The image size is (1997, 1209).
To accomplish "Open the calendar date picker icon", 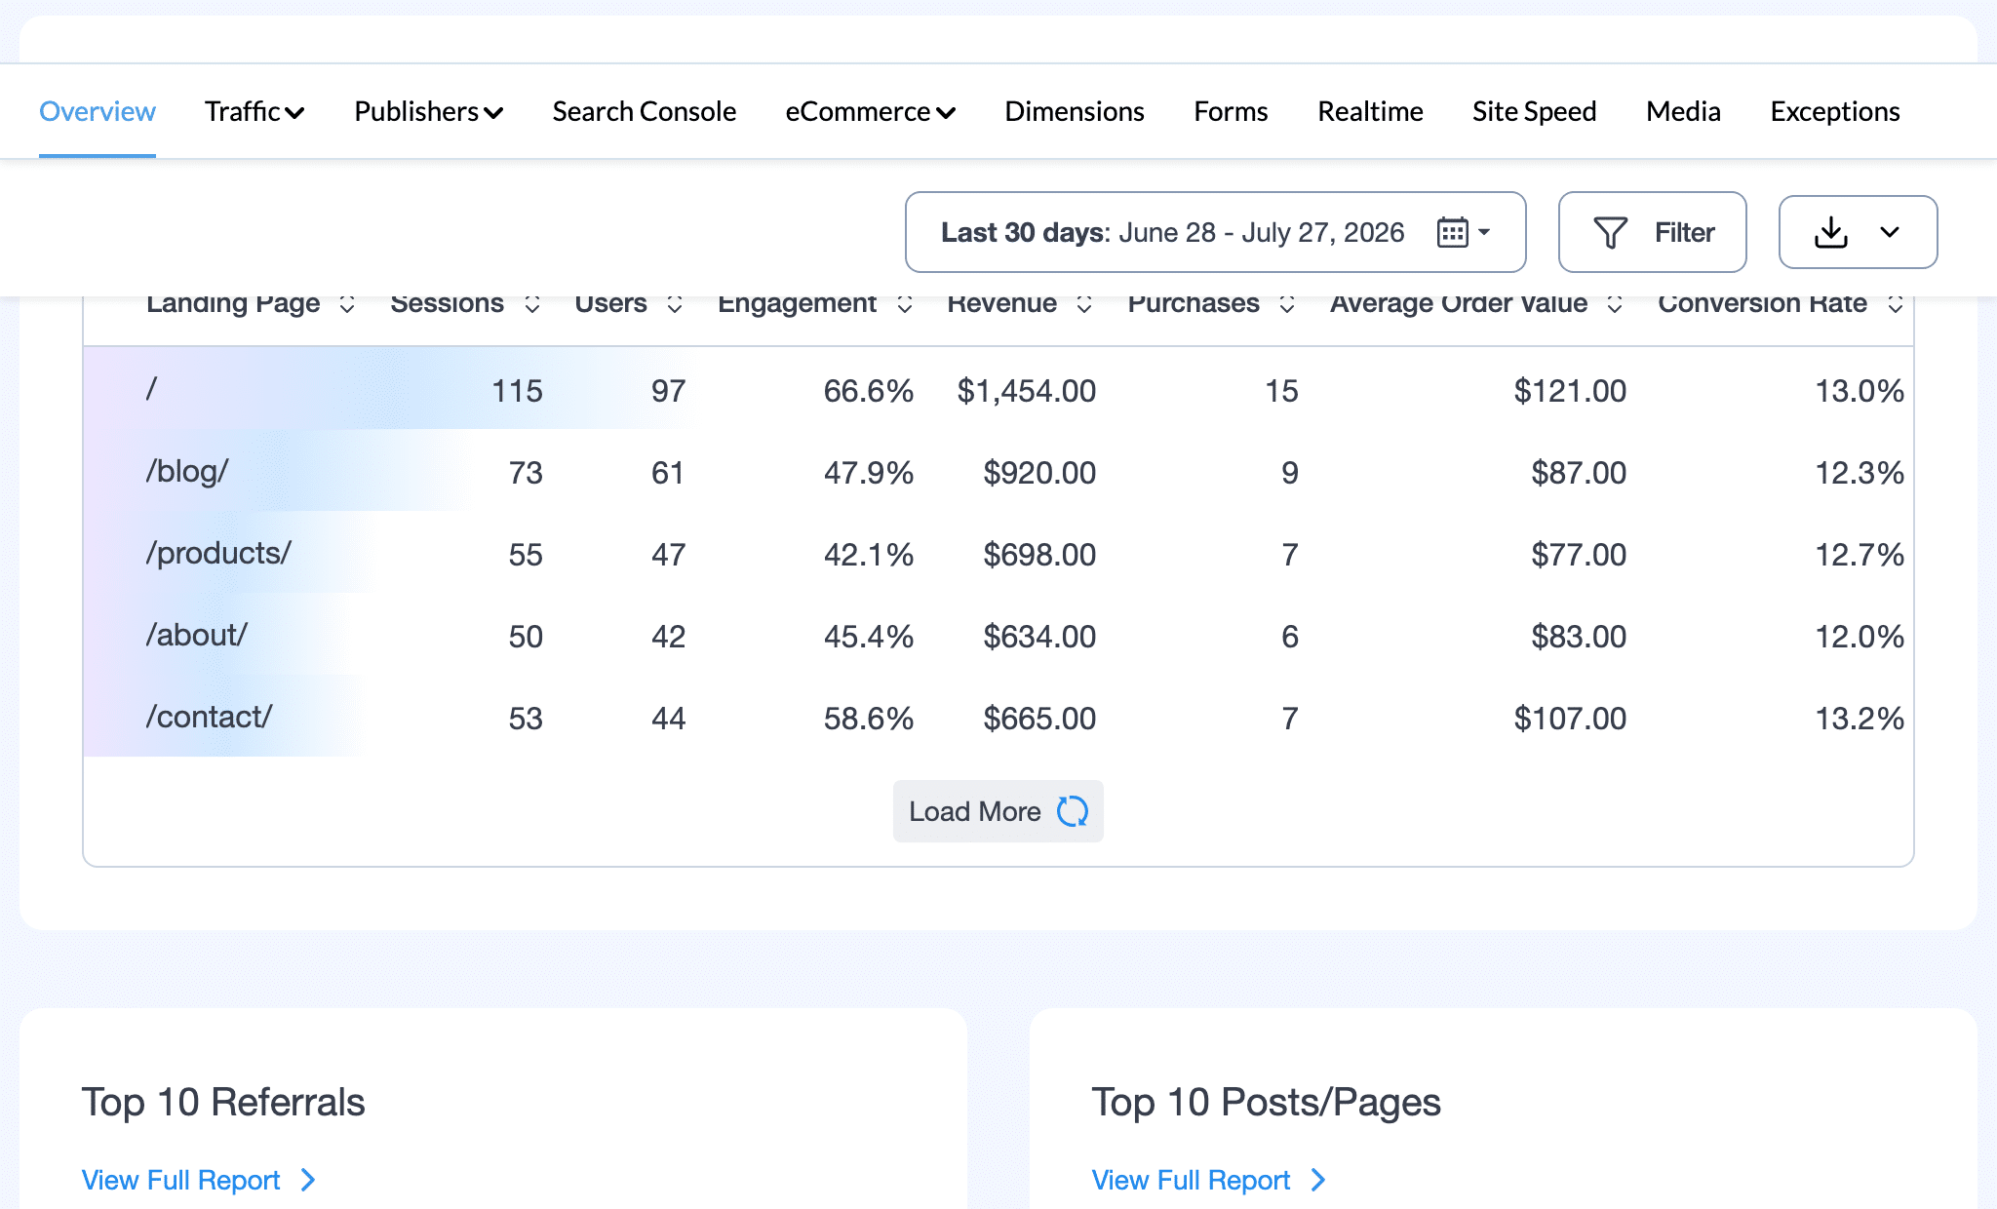I will (x=1452, y=232).
